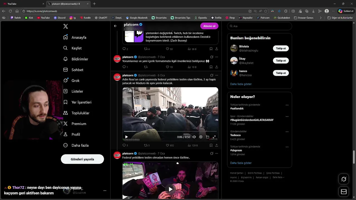View 129 B analytics on 6ix9ine post

tap(192, 145)
